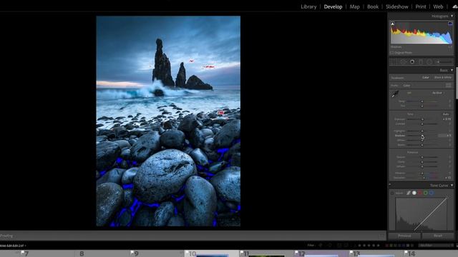Select filmstrip thumbnail number 11
The image size is (458, 257).
coord(265,253)
